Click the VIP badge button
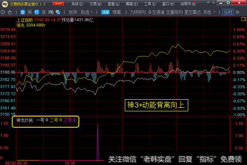 (58, 3)
